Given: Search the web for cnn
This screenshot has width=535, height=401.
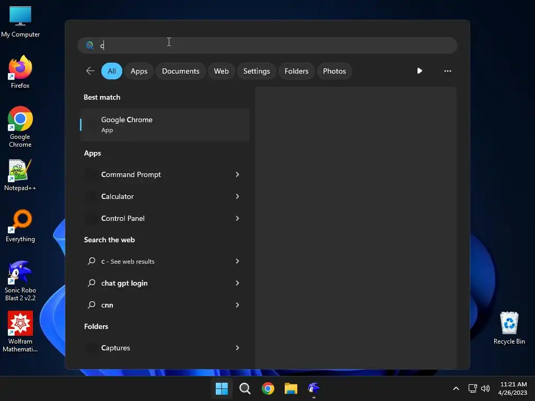Looking at the screenshot, I should coord(165,305).
